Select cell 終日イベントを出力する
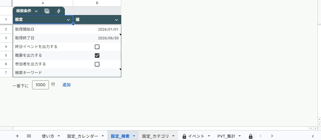The width and height of the screenshot is (321, 140). 43,47
